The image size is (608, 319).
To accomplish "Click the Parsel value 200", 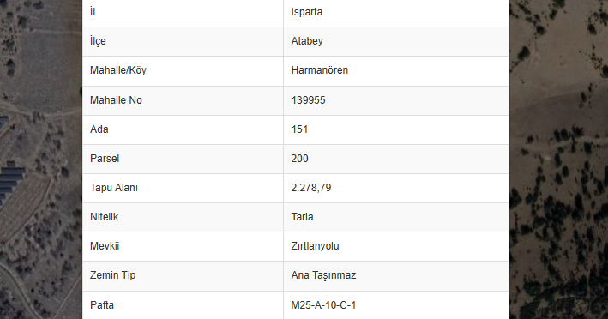I will (x=300, y=158).
